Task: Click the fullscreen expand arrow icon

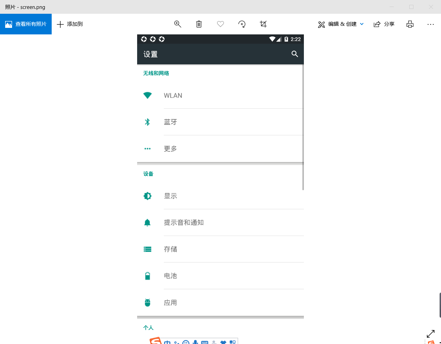Action: coord(431,334)
